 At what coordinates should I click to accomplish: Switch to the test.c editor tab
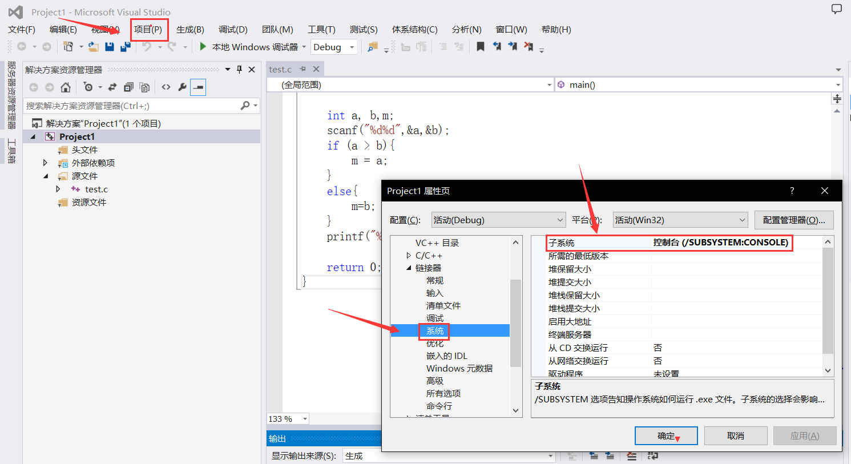pos(280,69)
